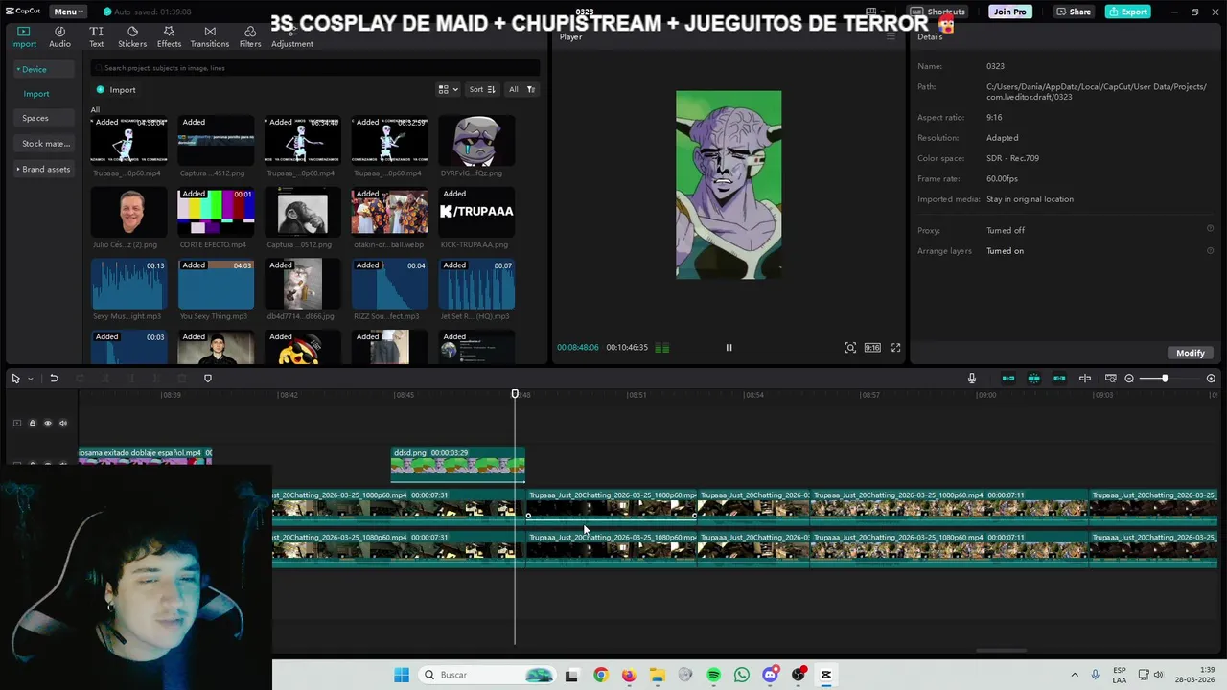
Task: Open the Adjustment tab icon
Action: click(x=291, y=32)
